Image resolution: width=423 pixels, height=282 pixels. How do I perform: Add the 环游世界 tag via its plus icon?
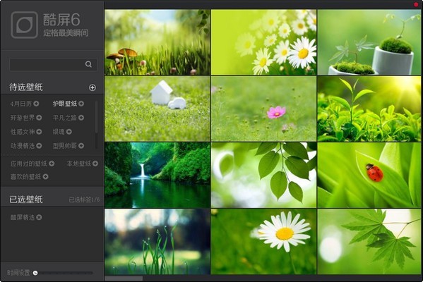pos(39,118)
